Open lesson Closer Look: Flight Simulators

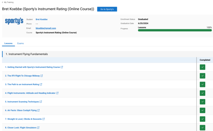21,128
